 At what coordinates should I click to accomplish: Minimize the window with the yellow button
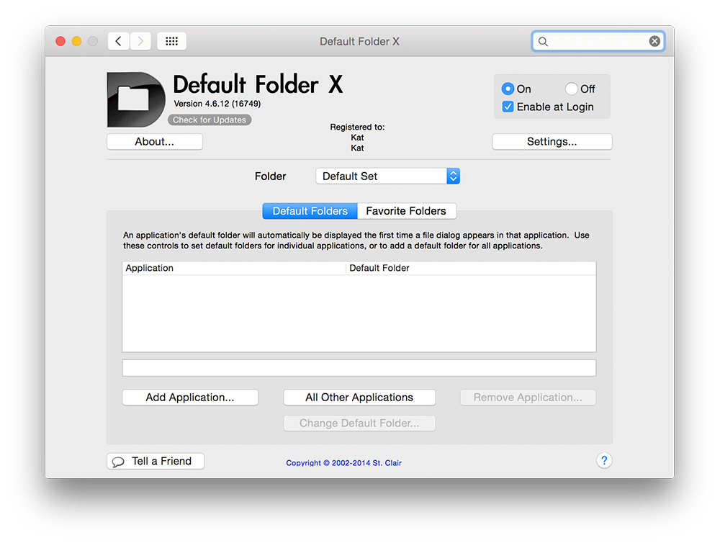click(x=77, y=41)
